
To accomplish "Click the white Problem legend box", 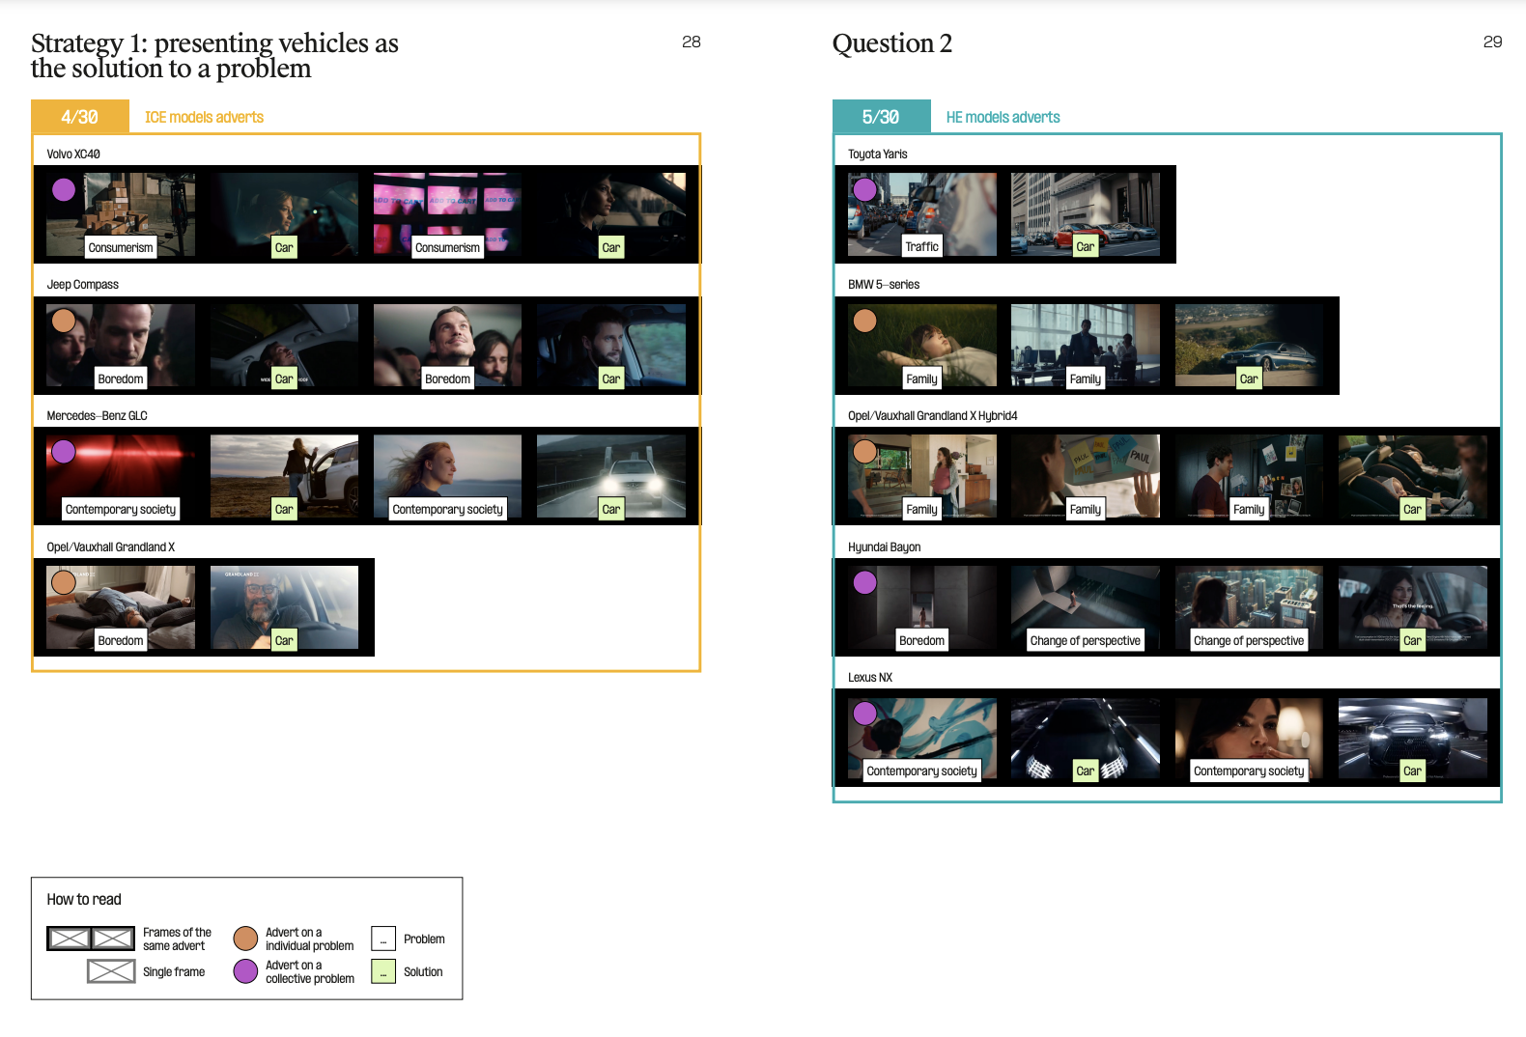I will pyautogui.click(x=383, y=939).
